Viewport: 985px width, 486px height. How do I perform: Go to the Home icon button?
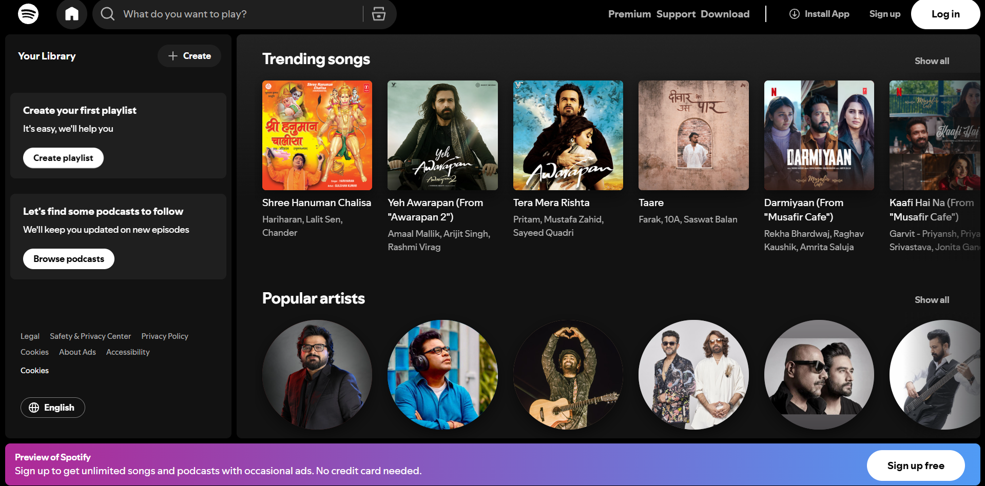pos(72,14)
